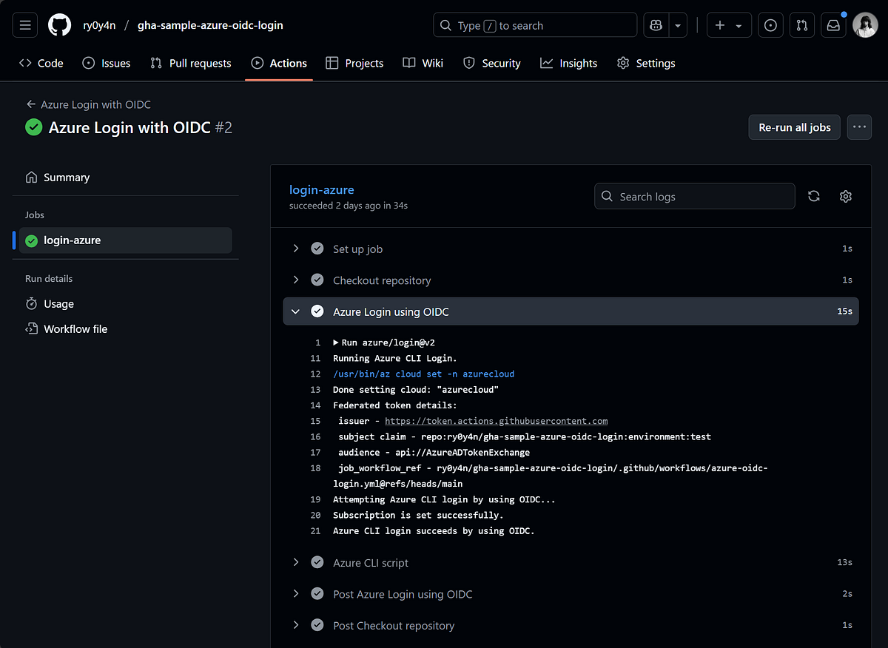This screenshot has height=648, width=888.
Task: Expand the Set up job step
Action: pos(295,249)
